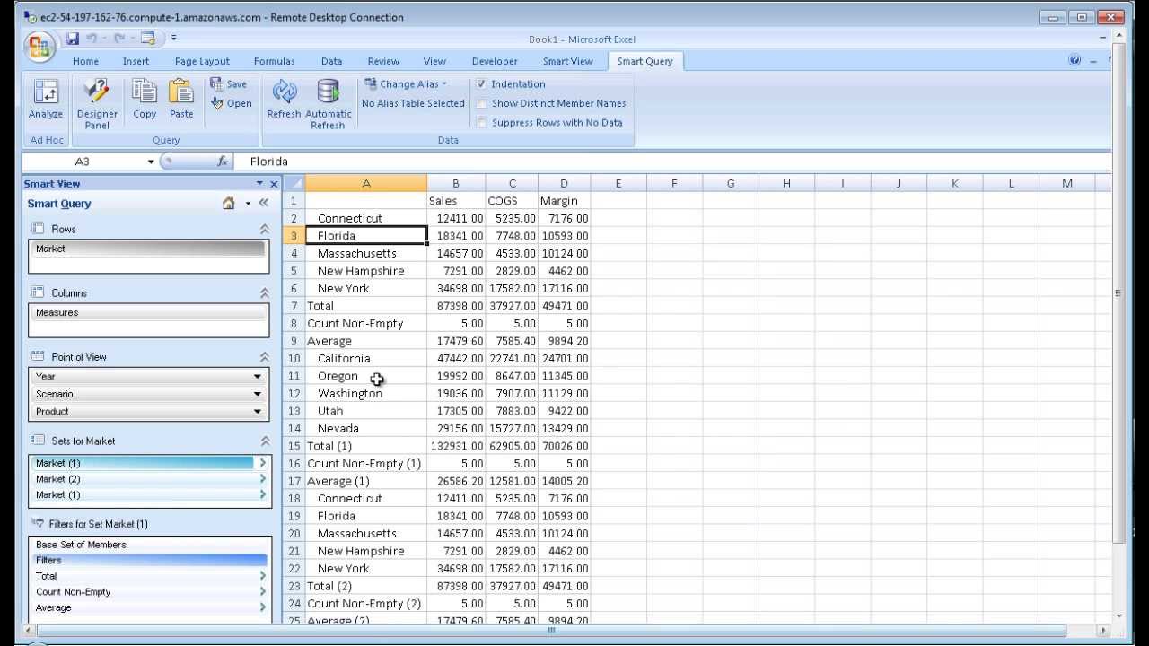The height and width of the screenshot is (646, 1149).
Task: Click the Sets for Market icon
Action: (x=38, y=440)
